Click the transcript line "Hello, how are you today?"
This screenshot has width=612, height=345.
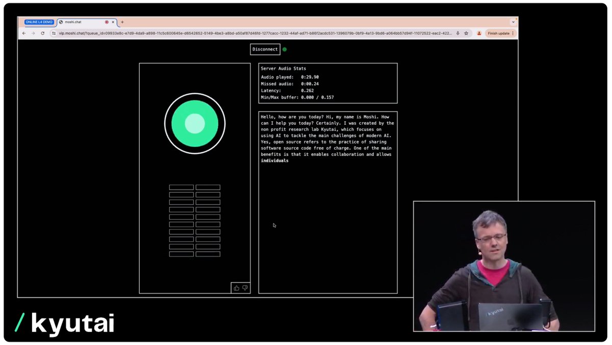click(292, 117)
